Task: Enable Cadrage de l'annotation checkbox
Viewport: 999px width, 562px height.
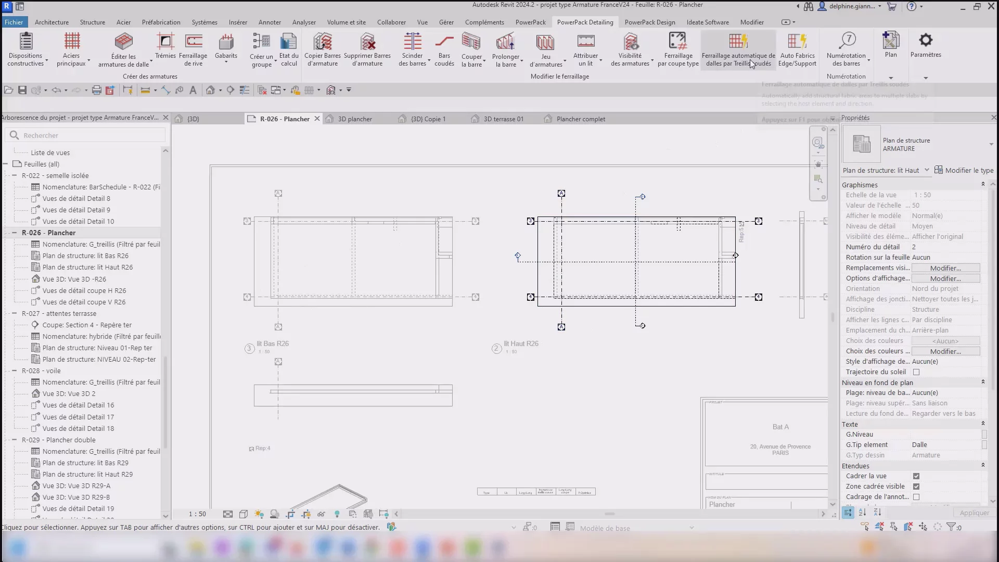Action: [916, 497]
